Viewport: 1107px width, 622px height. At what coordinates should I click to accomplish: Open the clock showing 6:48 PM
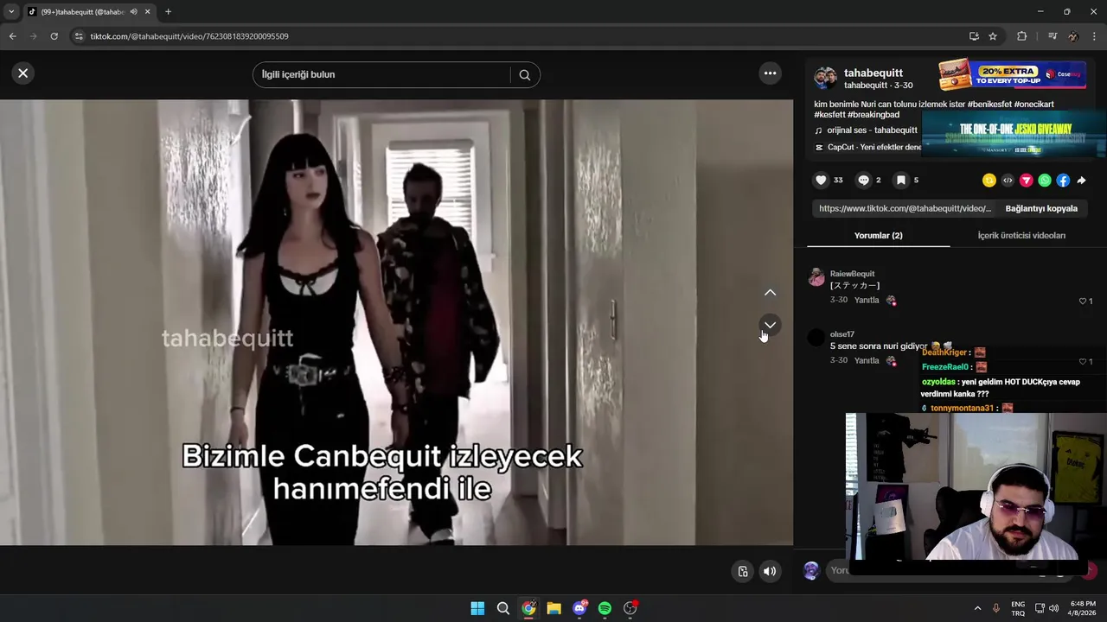1082,608
